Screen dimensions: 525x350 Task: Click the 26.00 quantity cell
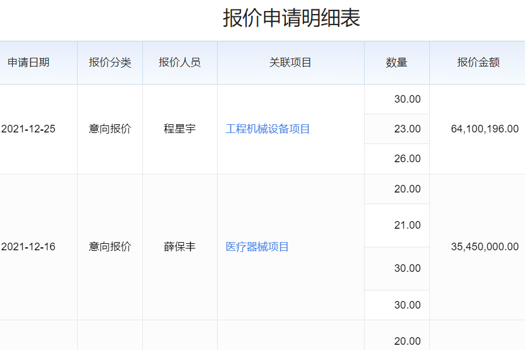(x=407, y=159)
